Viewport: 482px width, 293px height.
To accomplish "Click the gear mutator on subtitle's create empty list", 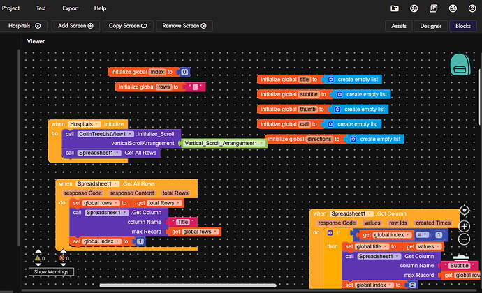I will coord(339,95).
